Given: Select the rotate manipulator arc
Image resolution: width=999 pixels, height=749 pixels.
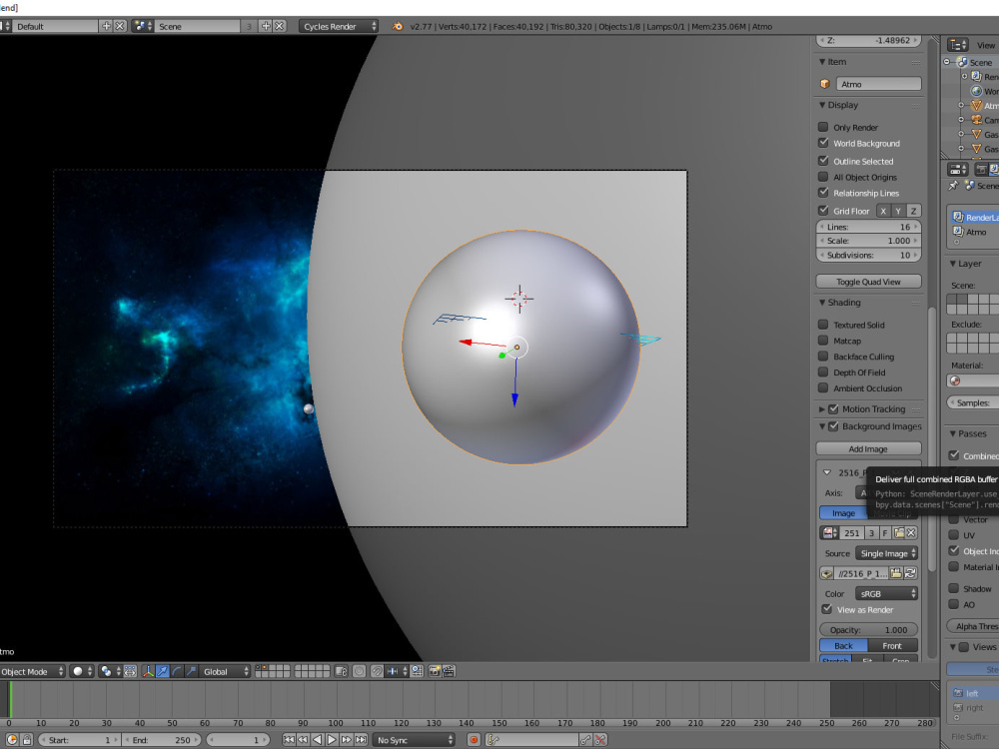Looking at the screenshot, I should [x=177, y=671].
